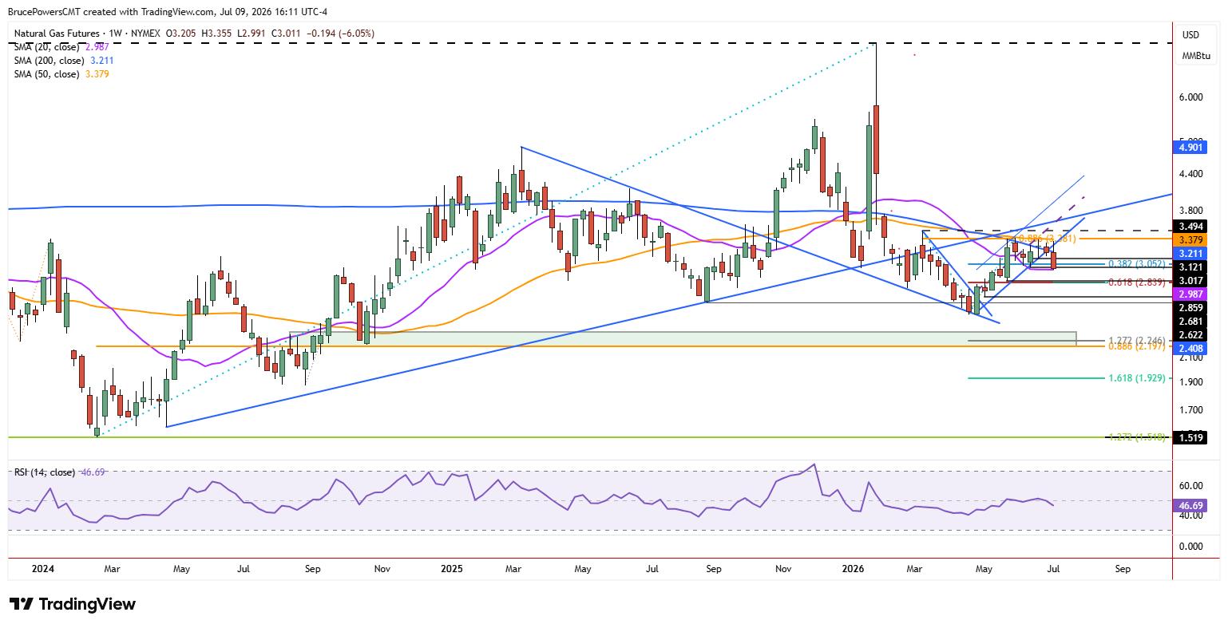Click the 0.382 (3.052) Fibonacci label

[1138, 263]
